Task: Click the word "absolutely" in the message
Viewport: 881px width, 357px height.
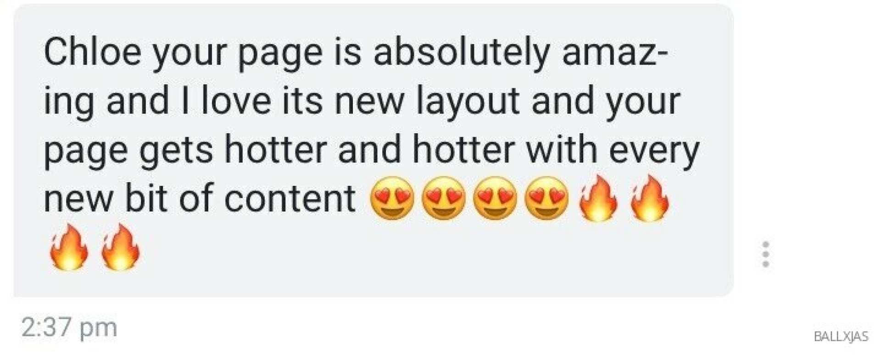Action: coord(461,52)
